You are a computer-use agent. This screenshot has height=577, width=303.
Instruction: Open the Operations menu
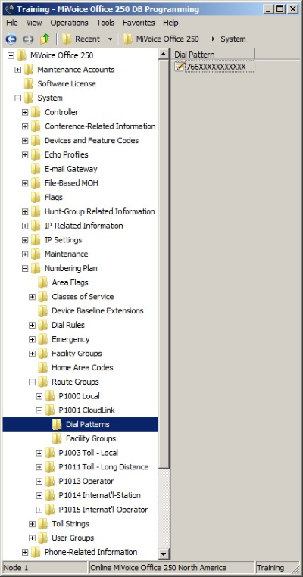click(69, 23)
